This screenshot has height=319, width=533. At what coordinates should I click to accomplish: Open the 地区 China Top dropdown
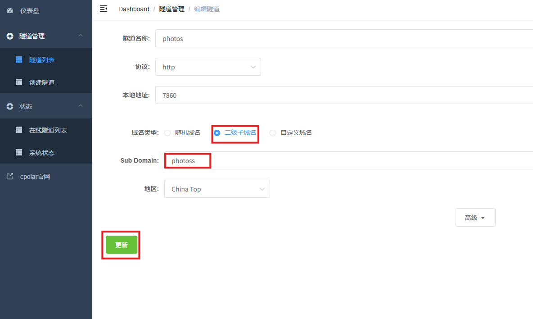coord(217,189)
